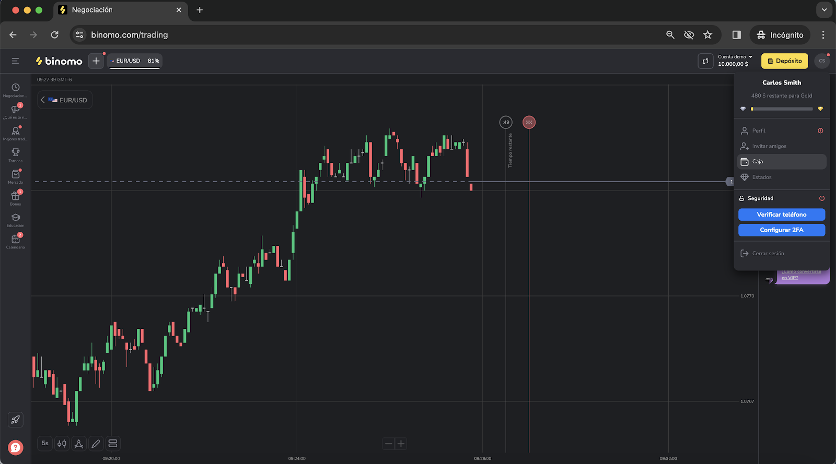
Task: Click the Verificar teléfono button
Action: (x=781, y=215)
